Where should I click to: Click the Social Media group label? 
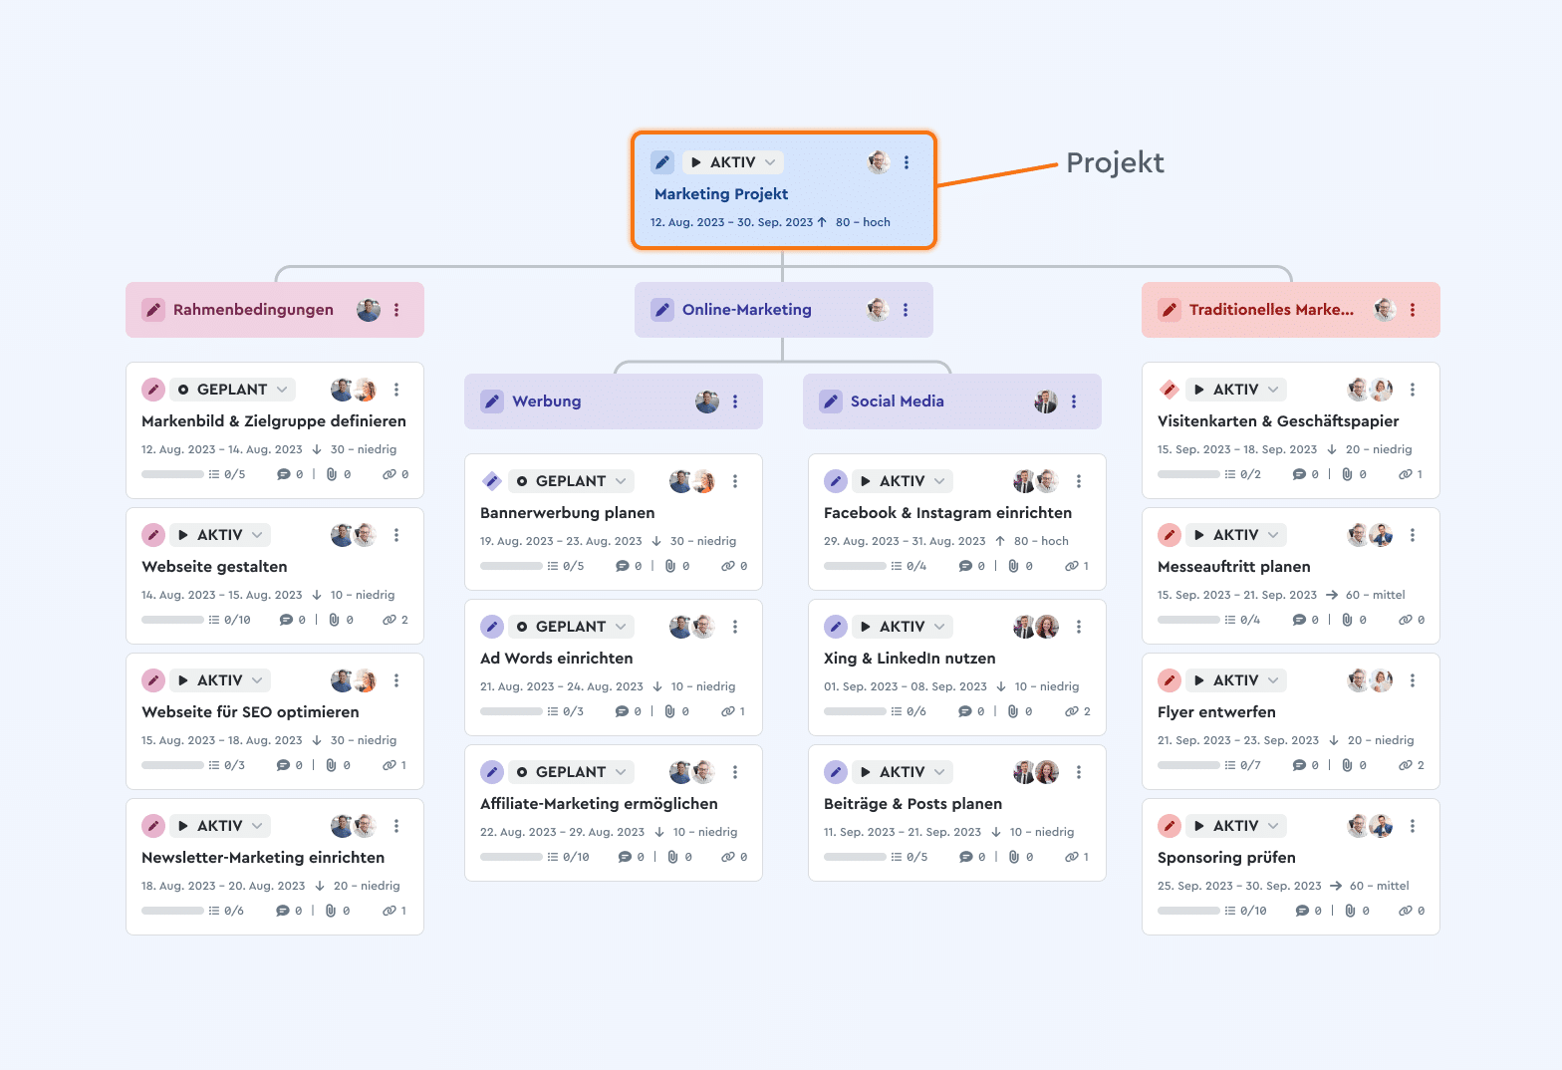tap(898, 401)
